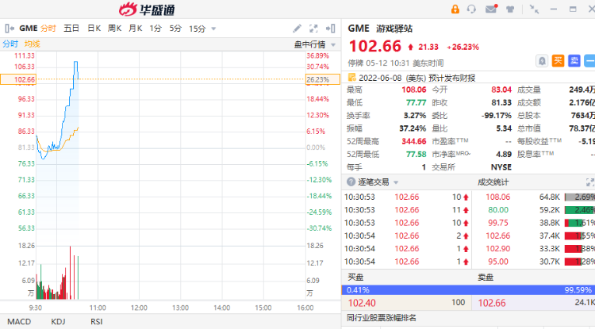
Task: Click the earnings announcement 2022-06-08 notice
Action: 412,78
